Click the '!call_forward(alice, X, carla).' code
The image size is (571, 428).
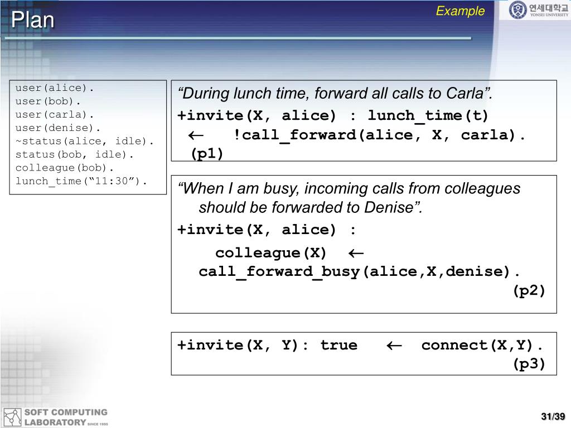[379, 135]
